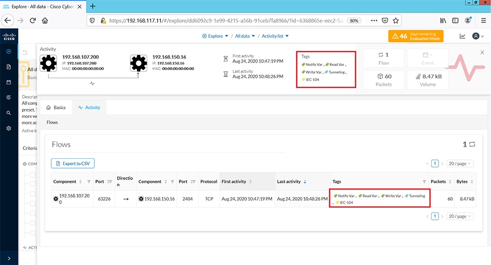The image size is (491, 265).
Task: Expand the left sidebar with chevron
Action: [9, 258]
